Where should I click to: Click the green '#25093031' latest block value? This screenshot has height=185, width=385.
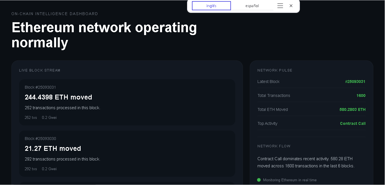355,82
